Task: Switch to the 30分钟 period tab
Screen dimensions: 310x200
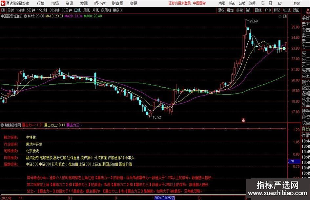Action: (54, 10)
